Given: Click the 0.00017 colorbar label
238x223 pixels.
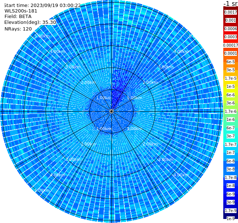Looking at the screenshot, I should click(x=231, y=45).
